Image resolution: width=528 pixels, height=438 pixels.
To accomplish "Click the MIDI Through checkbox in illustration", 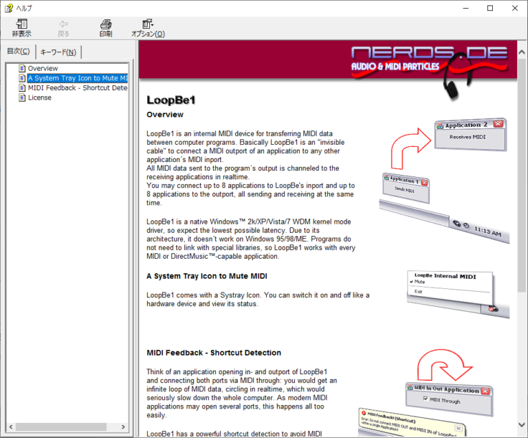I will pos(428,401).
